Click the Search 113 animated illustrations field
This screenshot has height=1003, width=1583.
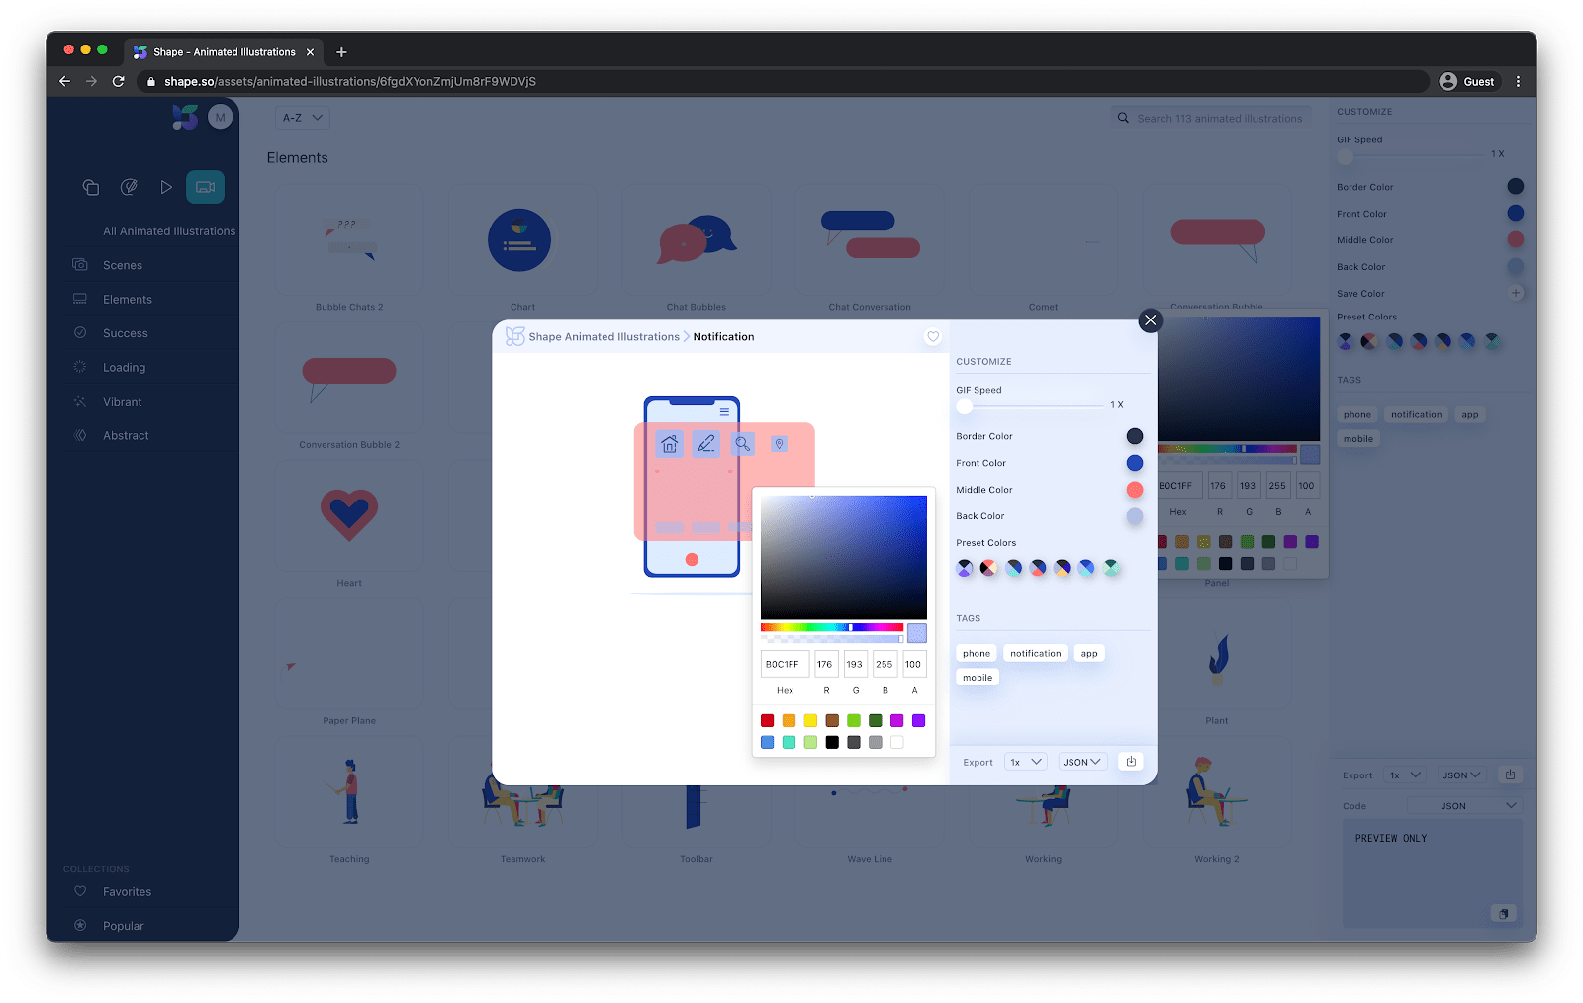click(x=1213, y=118)
